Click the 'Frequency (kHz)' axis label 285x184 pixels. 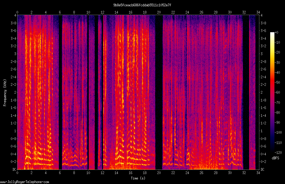[x=5, y=93]
